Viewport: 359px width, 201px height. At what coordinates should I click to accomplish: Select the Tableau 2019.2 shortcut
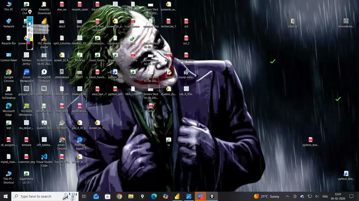26,59
